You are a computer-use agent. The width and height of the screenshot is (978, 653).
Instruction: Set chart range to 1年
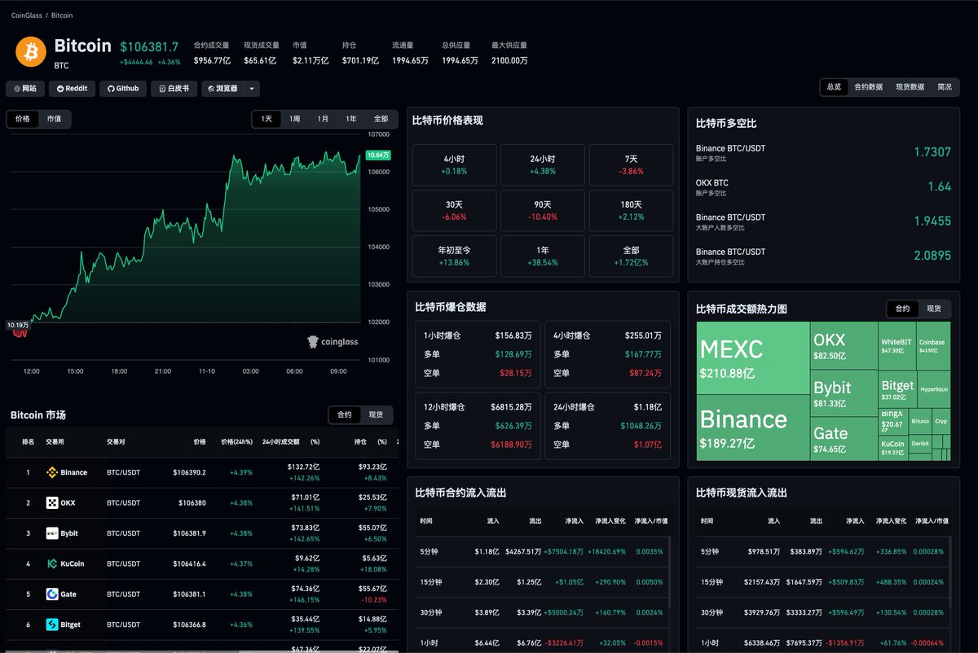(351, 119)
